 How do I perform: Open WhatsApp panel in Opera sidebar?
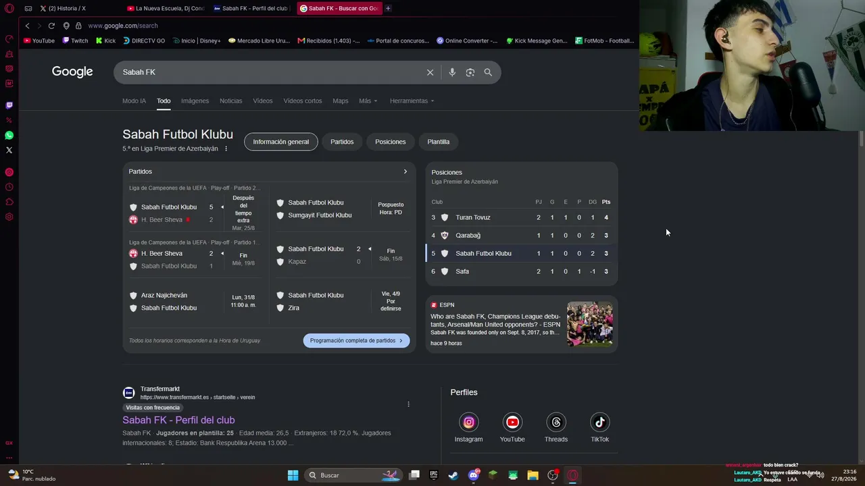point(9,135)
